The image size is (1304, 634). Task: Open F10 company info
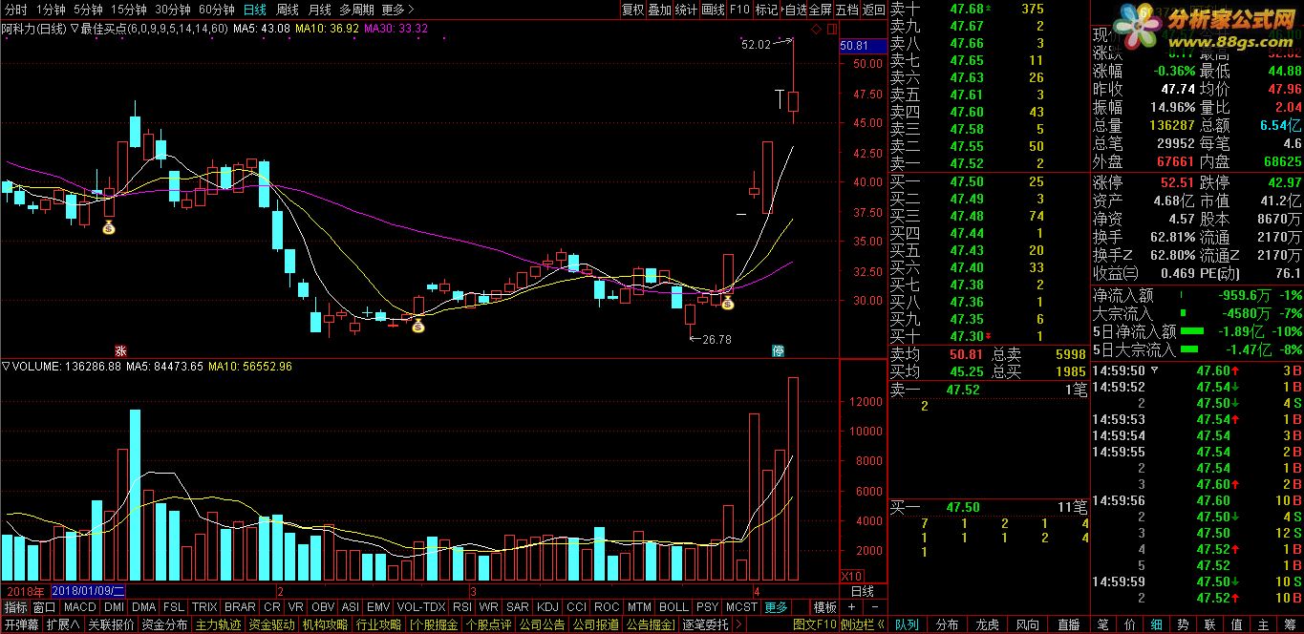tap(739, 10)
